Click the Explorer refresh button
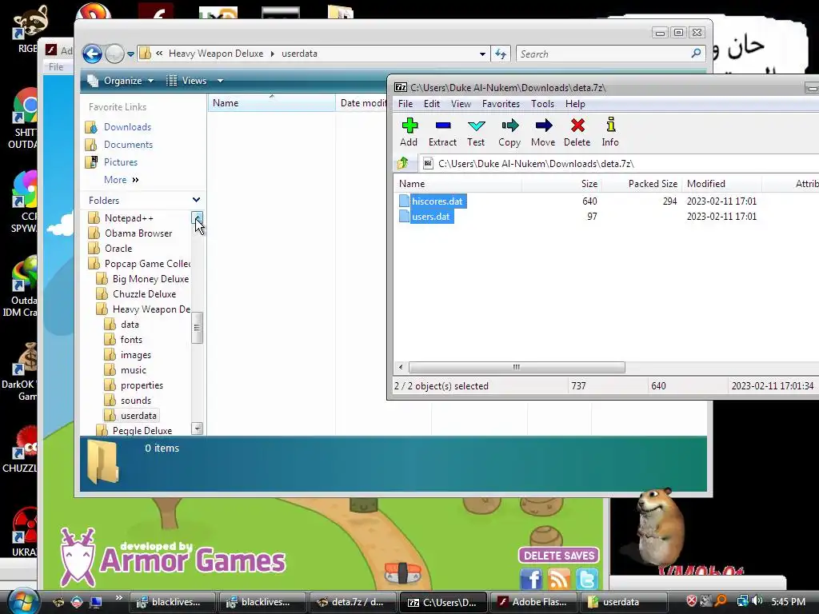This screenshot has height=614, width=819. [x=501, y=54]
